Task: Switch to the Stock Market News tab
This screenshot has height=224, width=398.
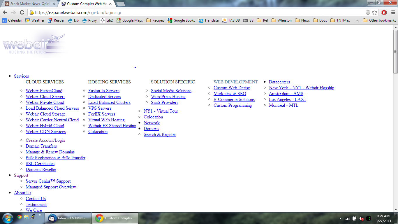Action: click(29, 4)
